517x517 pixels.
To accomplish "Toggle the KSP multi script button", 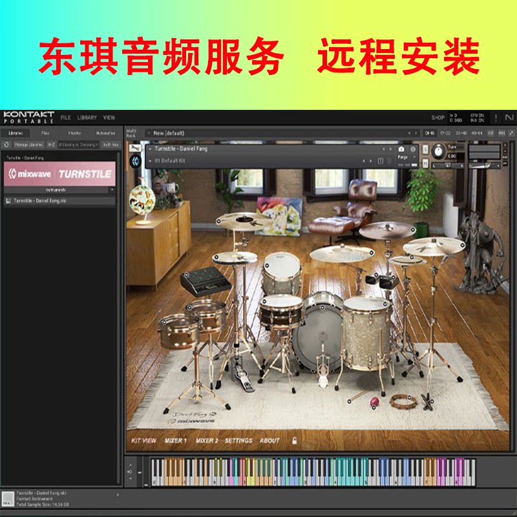I will (491, 133).
